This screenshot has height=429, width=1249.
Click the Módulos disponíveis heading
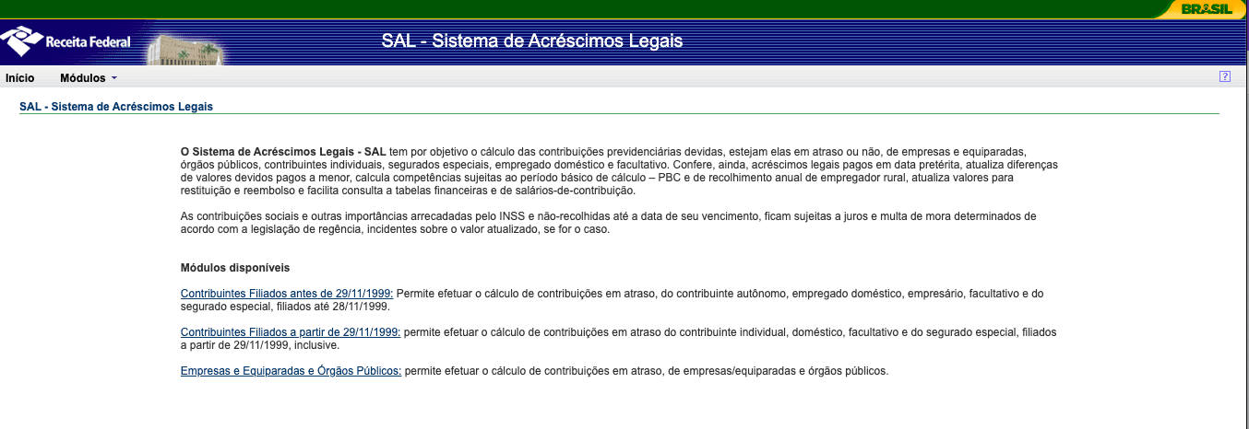235,268
